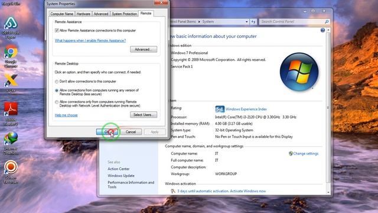Select Network Level Authentication only option

57,102
